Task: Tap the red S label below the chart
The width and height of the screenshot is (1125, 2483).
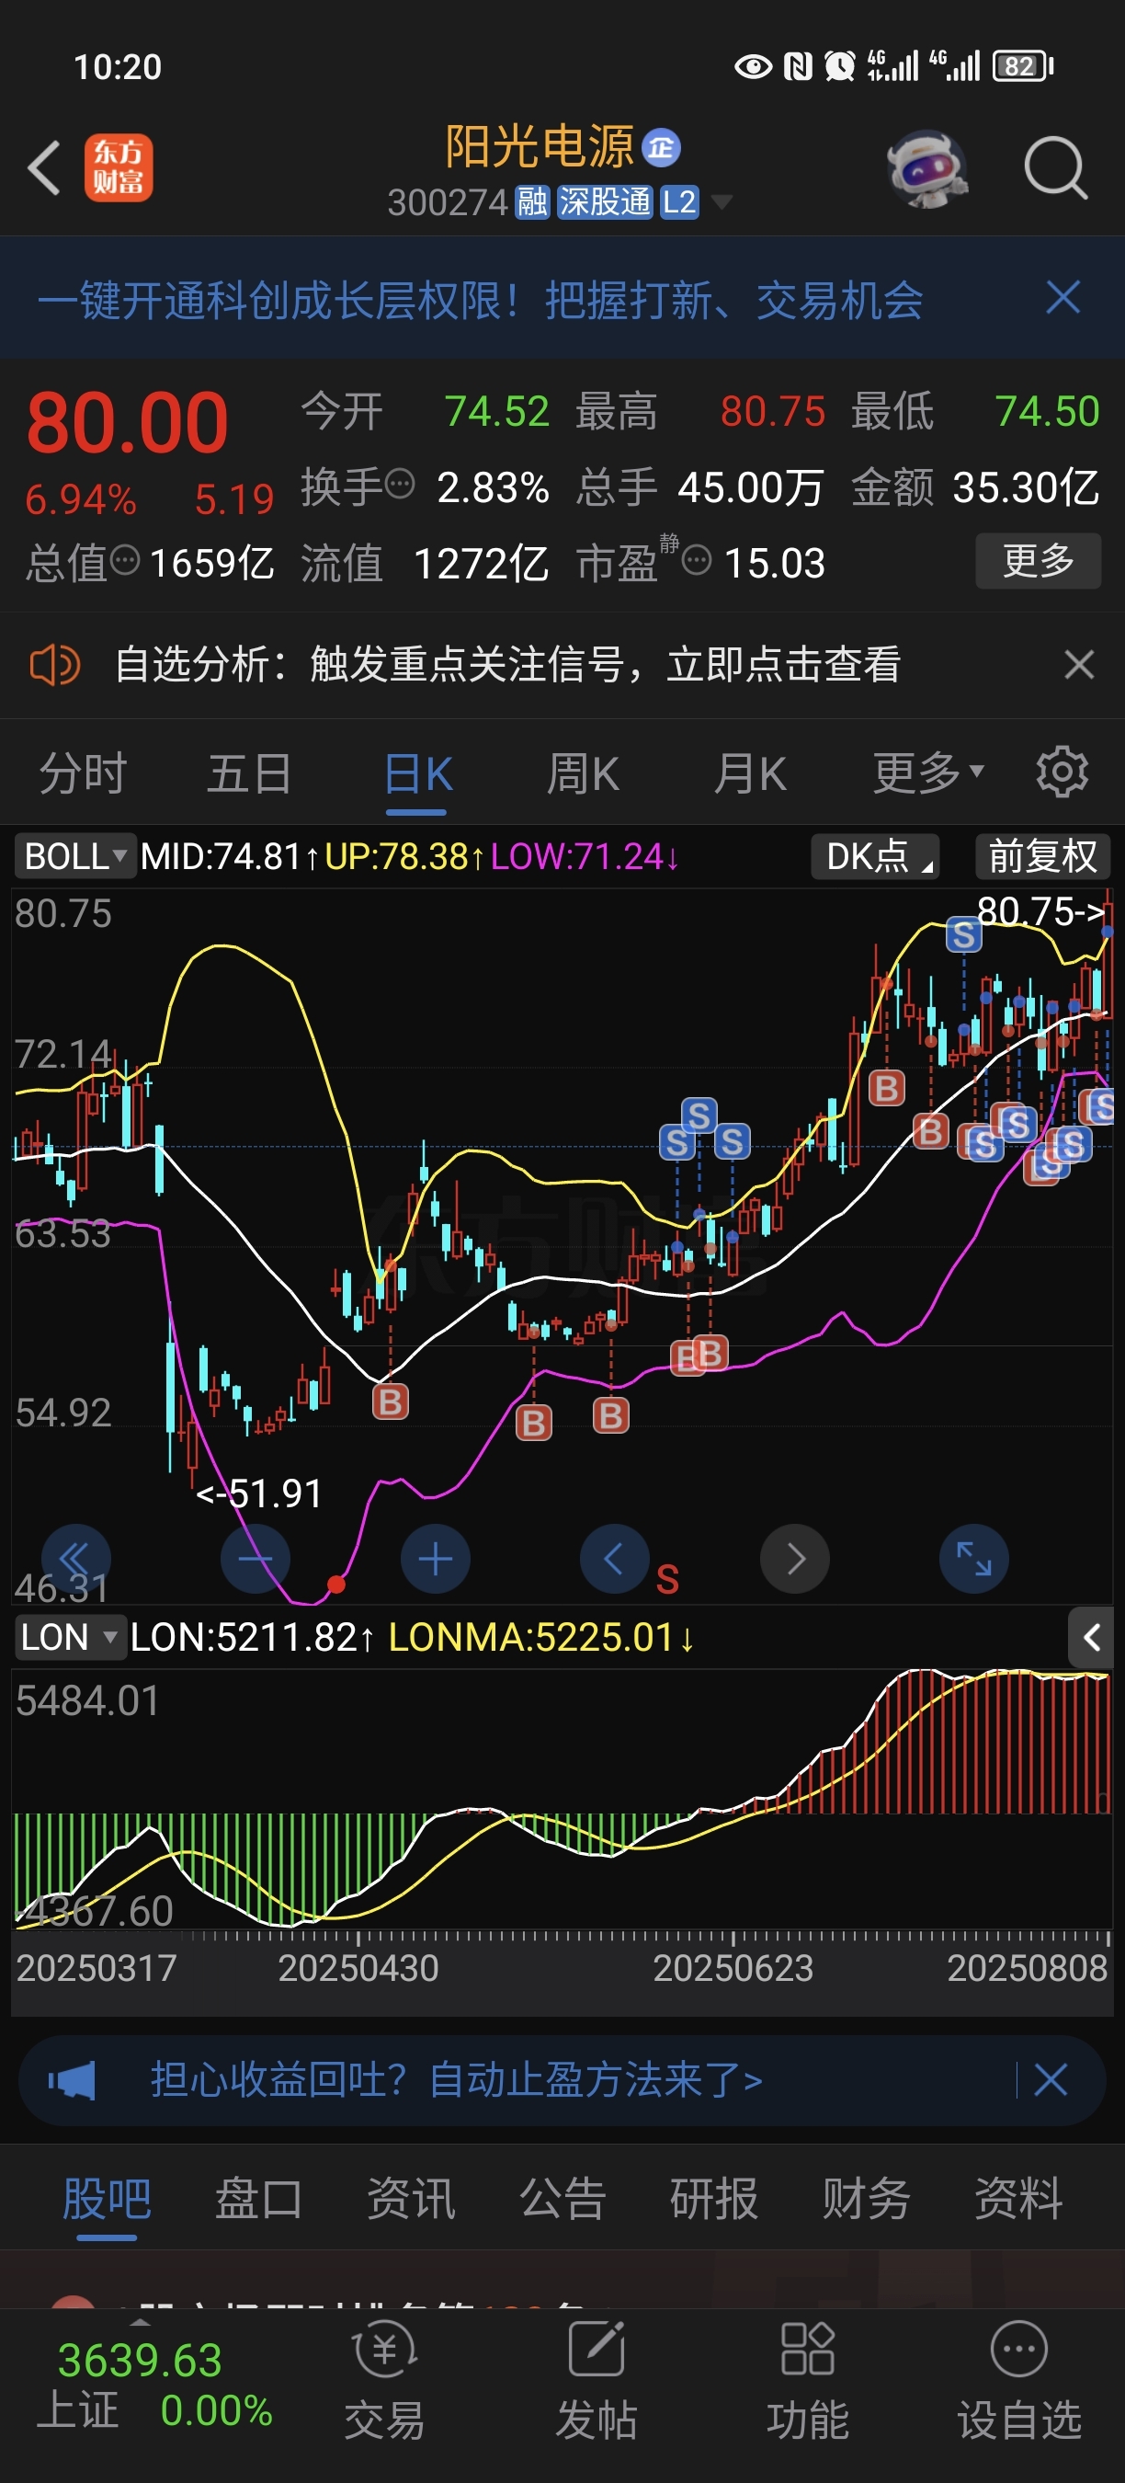Action: pyautogui.click(x=667, y=1579)
